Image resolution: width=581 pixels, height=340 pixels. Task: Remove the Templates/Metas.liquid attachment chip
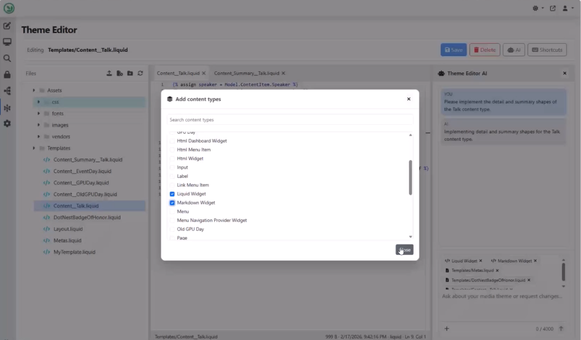point(497,270)
